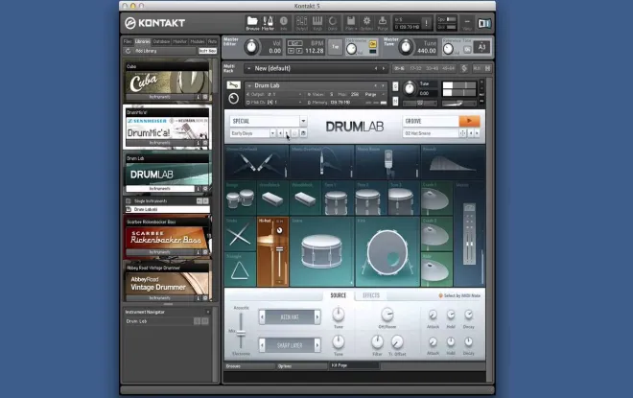Select the Snare drum pad

click(322, 251)
